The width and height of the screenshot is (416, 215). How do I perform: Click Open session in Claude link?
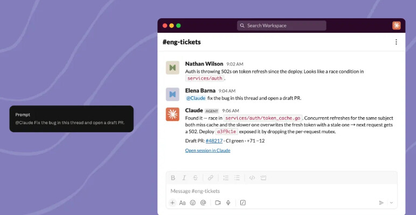point(208,150)
